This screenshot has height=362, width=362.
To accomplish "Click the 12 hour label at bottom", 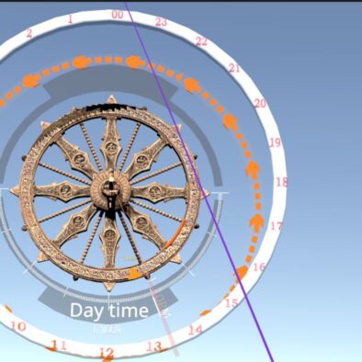I will (x=107, y=353).
